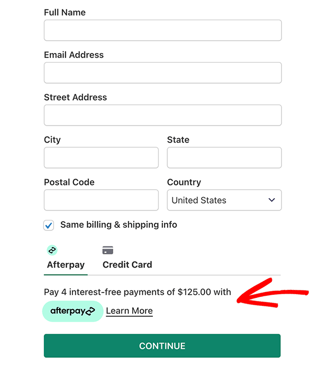Click the City input field
The image size is (328, 371).
coord(101,157)
